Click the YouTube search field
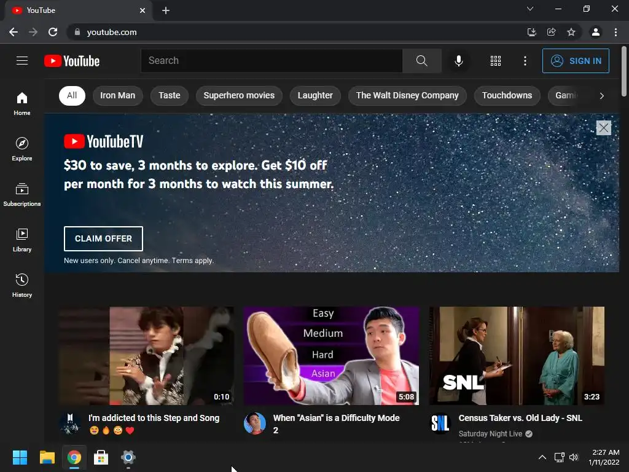Viewport: 629px width, 472px height. coord(272,61)
